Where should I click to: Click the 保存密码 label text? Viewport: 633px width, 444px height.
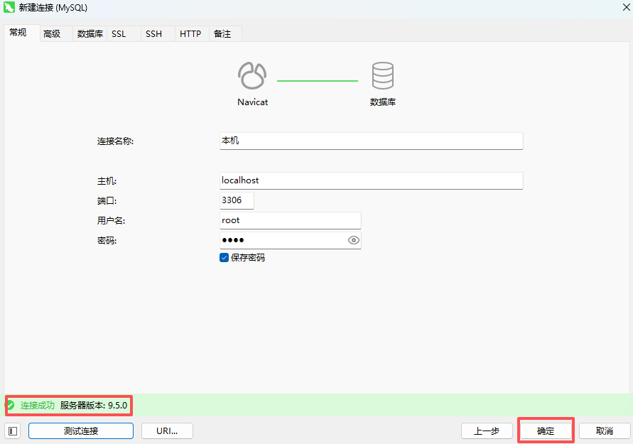(248, 257)
